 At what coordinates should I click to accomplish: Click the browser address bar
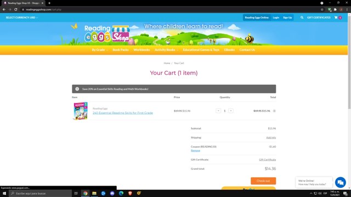tap(170, 10)
